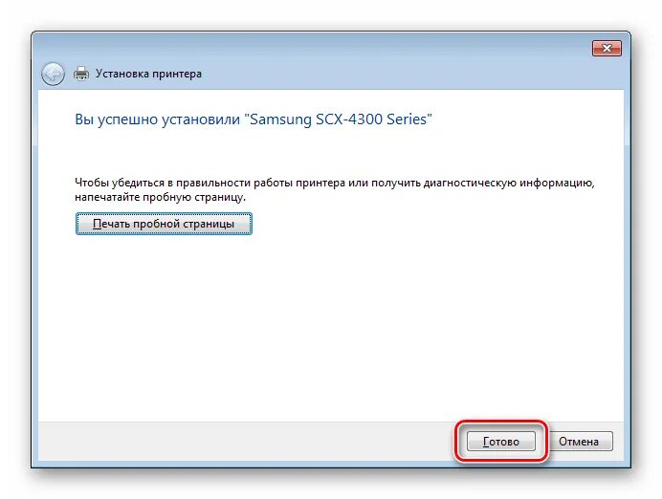The image size is (662, 499).
Task: Close the printer installation window
Action: 607,48
